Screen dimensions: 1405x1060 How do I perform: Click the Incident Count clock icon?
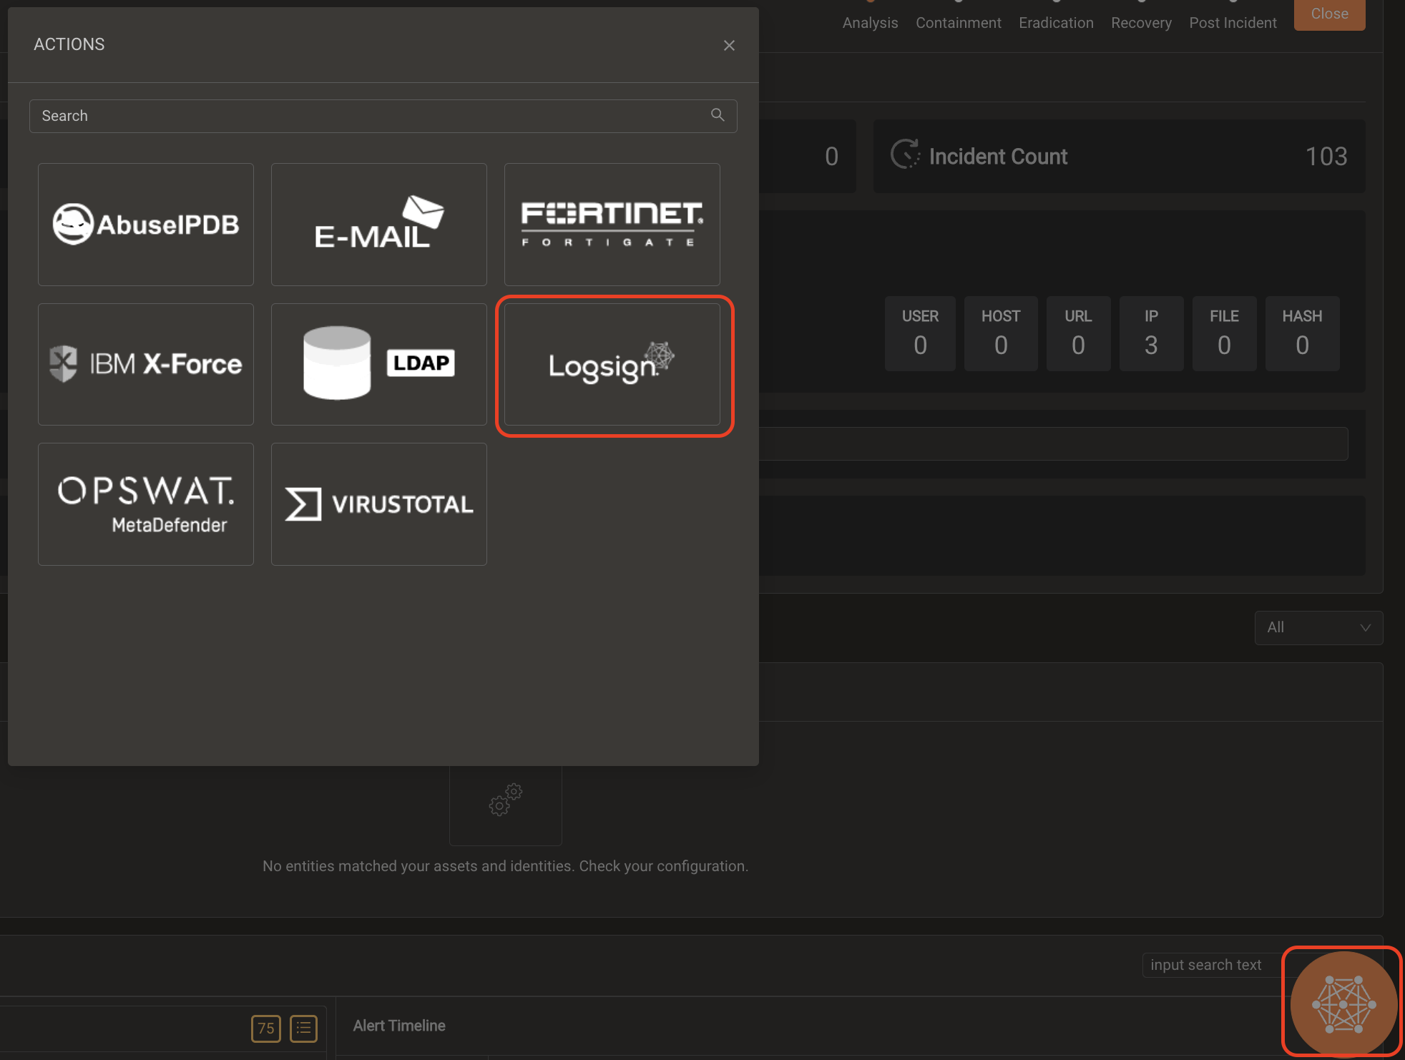coord(905,154)
